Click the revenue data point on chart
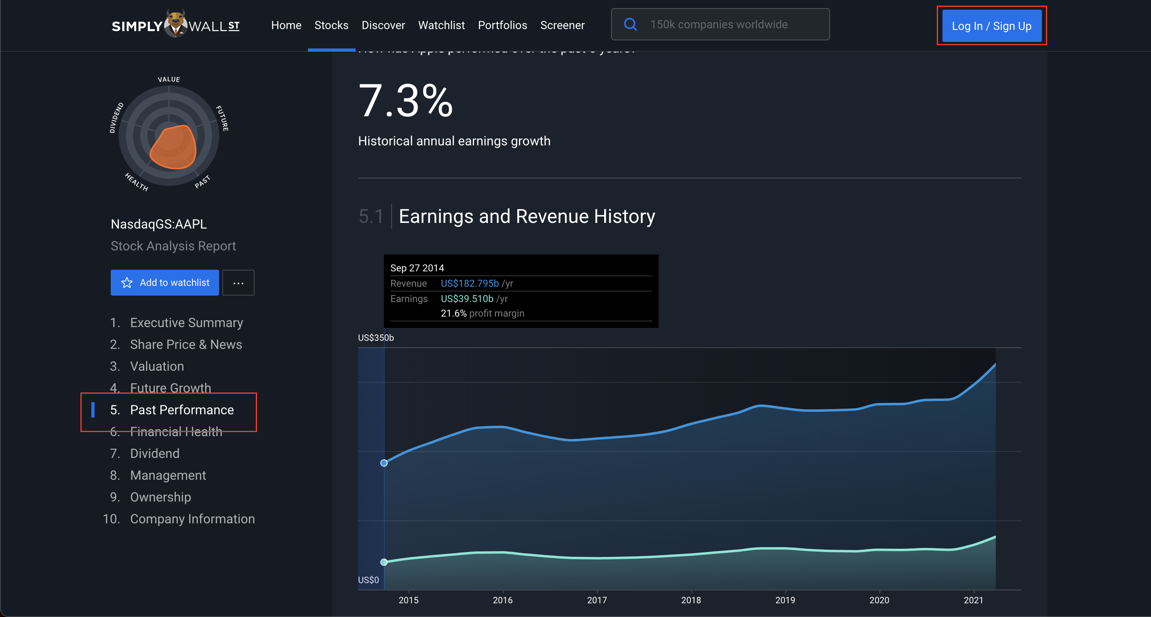The image size is (1151, 617). coord(384,463)
